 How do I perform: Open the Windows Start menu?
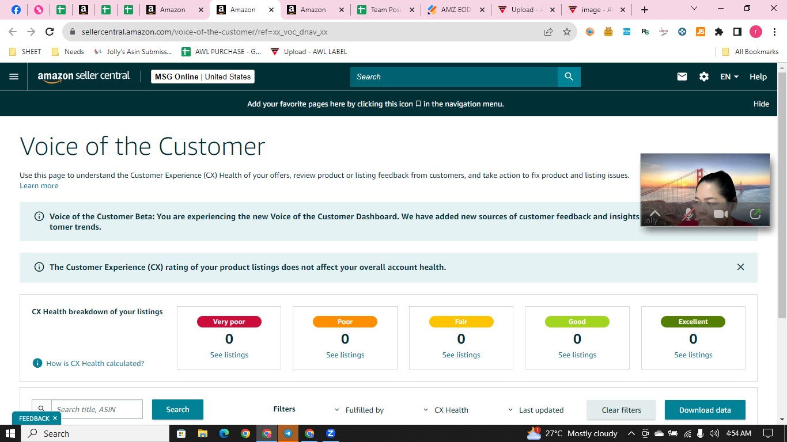point(10,433)
